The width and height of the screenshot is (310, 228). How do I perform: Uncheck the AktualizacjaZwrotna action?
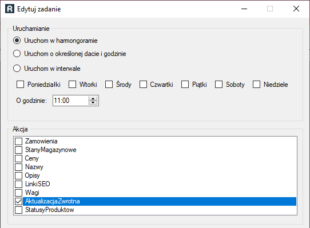[18, 201]
